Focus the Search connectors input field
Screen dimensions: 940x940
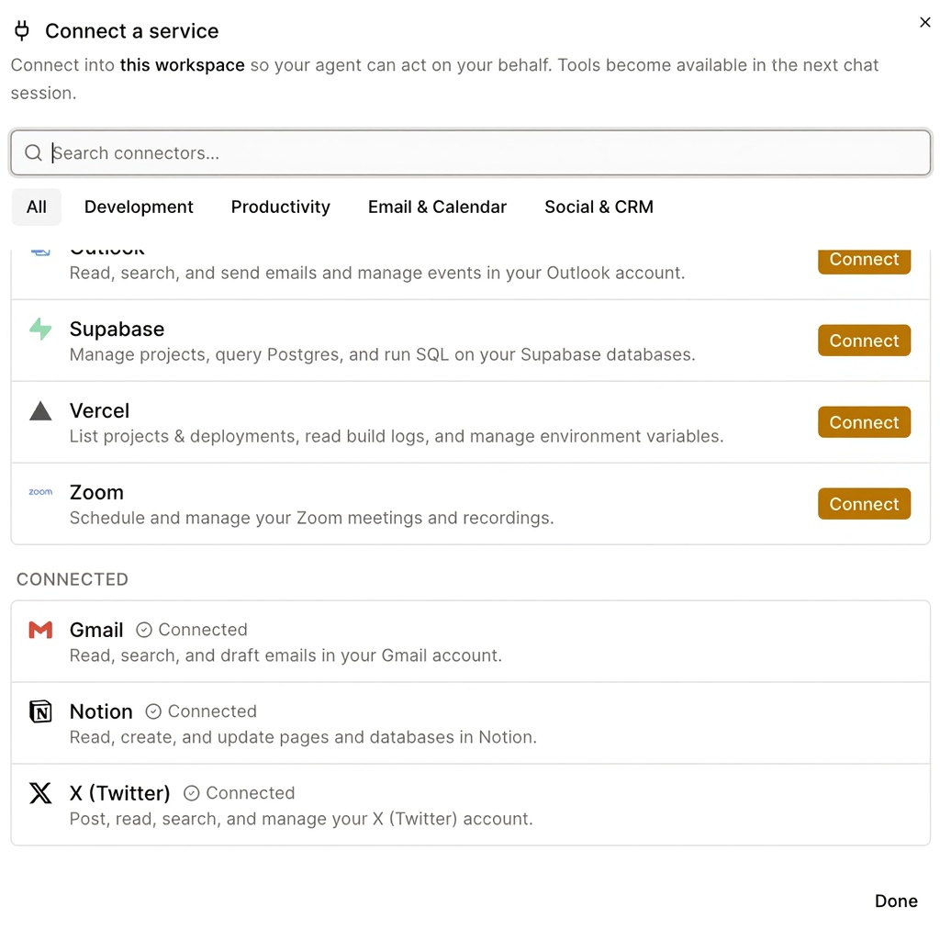(x=470, y=153)
